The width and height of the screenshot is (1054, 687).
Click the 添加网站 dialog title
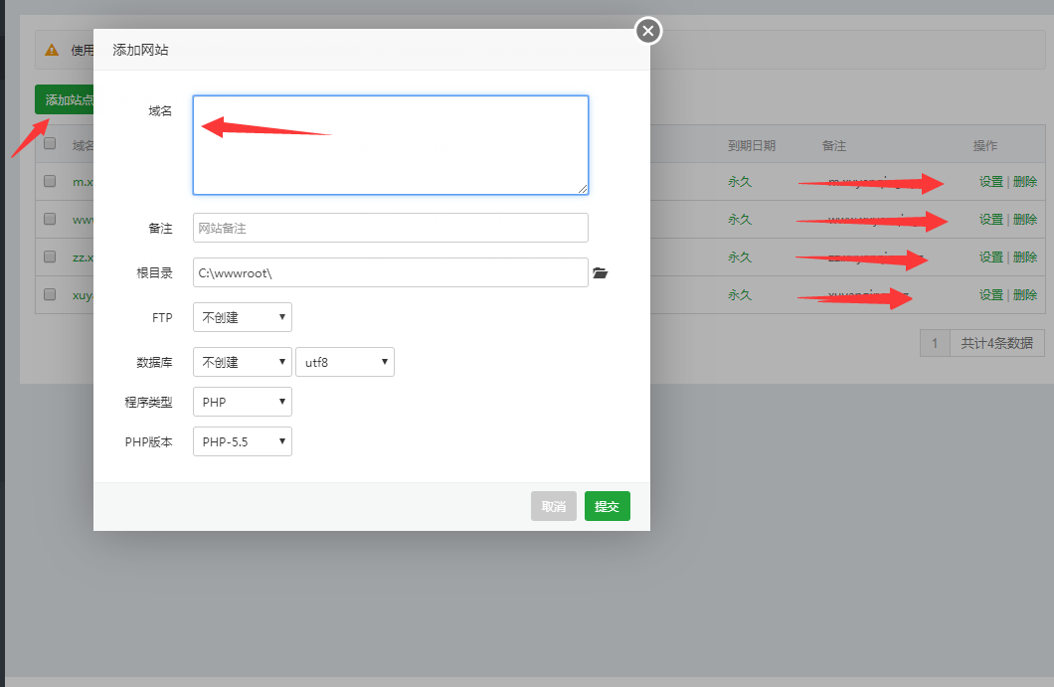[140, 50]
